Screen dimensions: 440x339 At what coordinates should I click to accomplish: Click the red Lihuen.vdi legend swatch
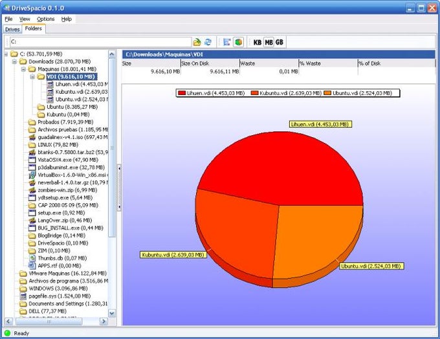[x=182, y=93]
